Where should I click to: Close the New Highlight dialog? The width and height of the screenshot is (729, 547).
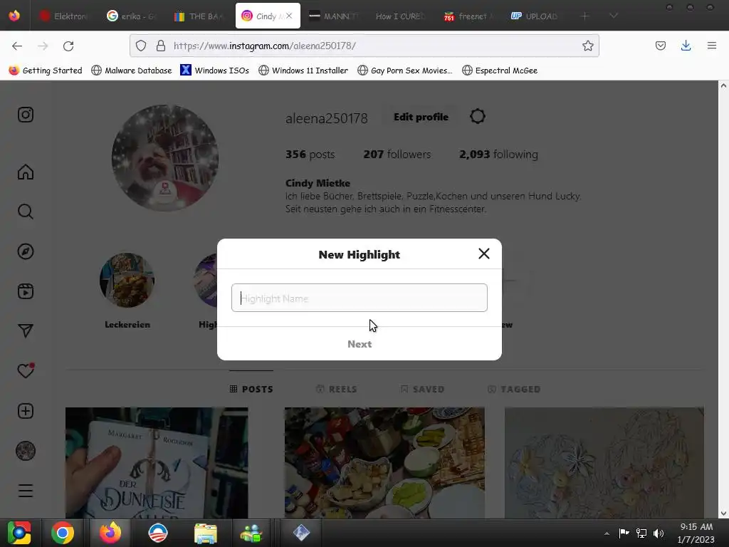(x=484, y=254)
